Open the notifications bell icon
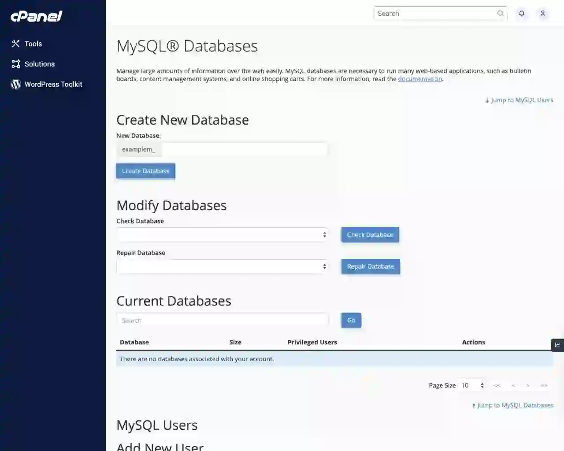The height and width of the screenshot is (451, 564). [522, 13]
